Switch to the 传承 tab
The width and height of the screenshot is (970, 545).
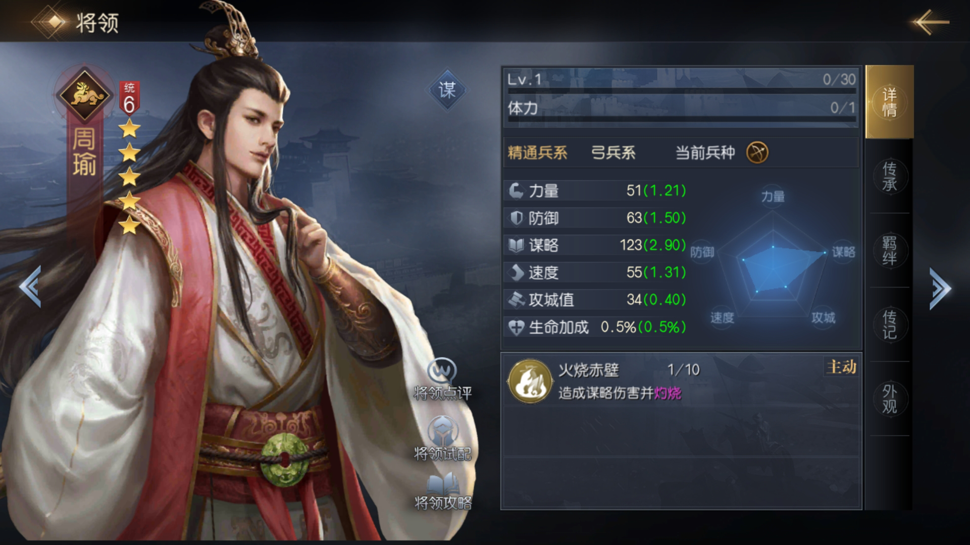point(889,176)
